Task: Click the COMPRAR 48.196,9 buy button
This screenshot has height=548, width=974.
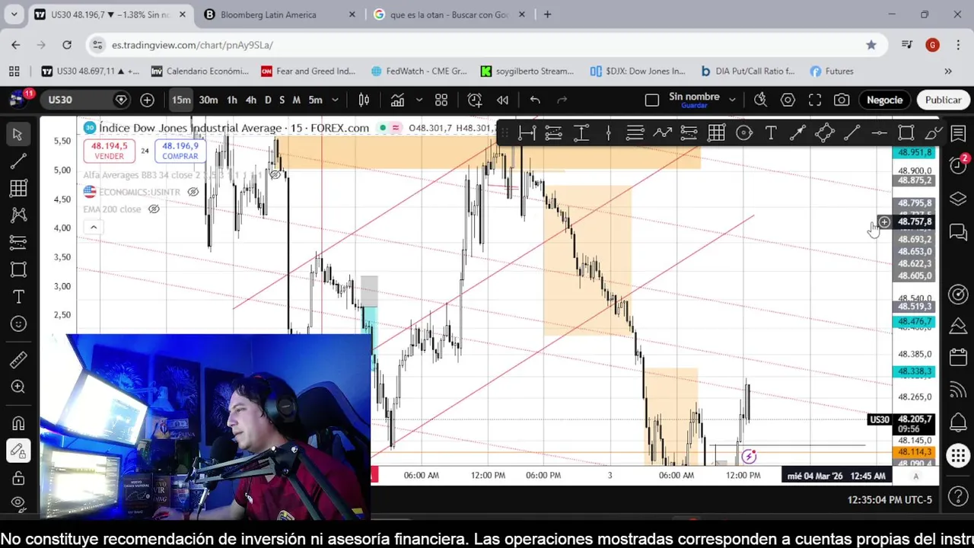Action: point(180,151)
